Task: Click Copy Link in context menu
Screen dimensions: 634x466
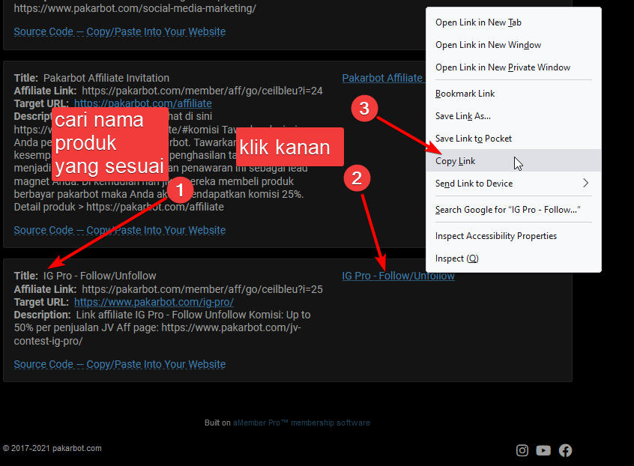Action: pos(513,161)
